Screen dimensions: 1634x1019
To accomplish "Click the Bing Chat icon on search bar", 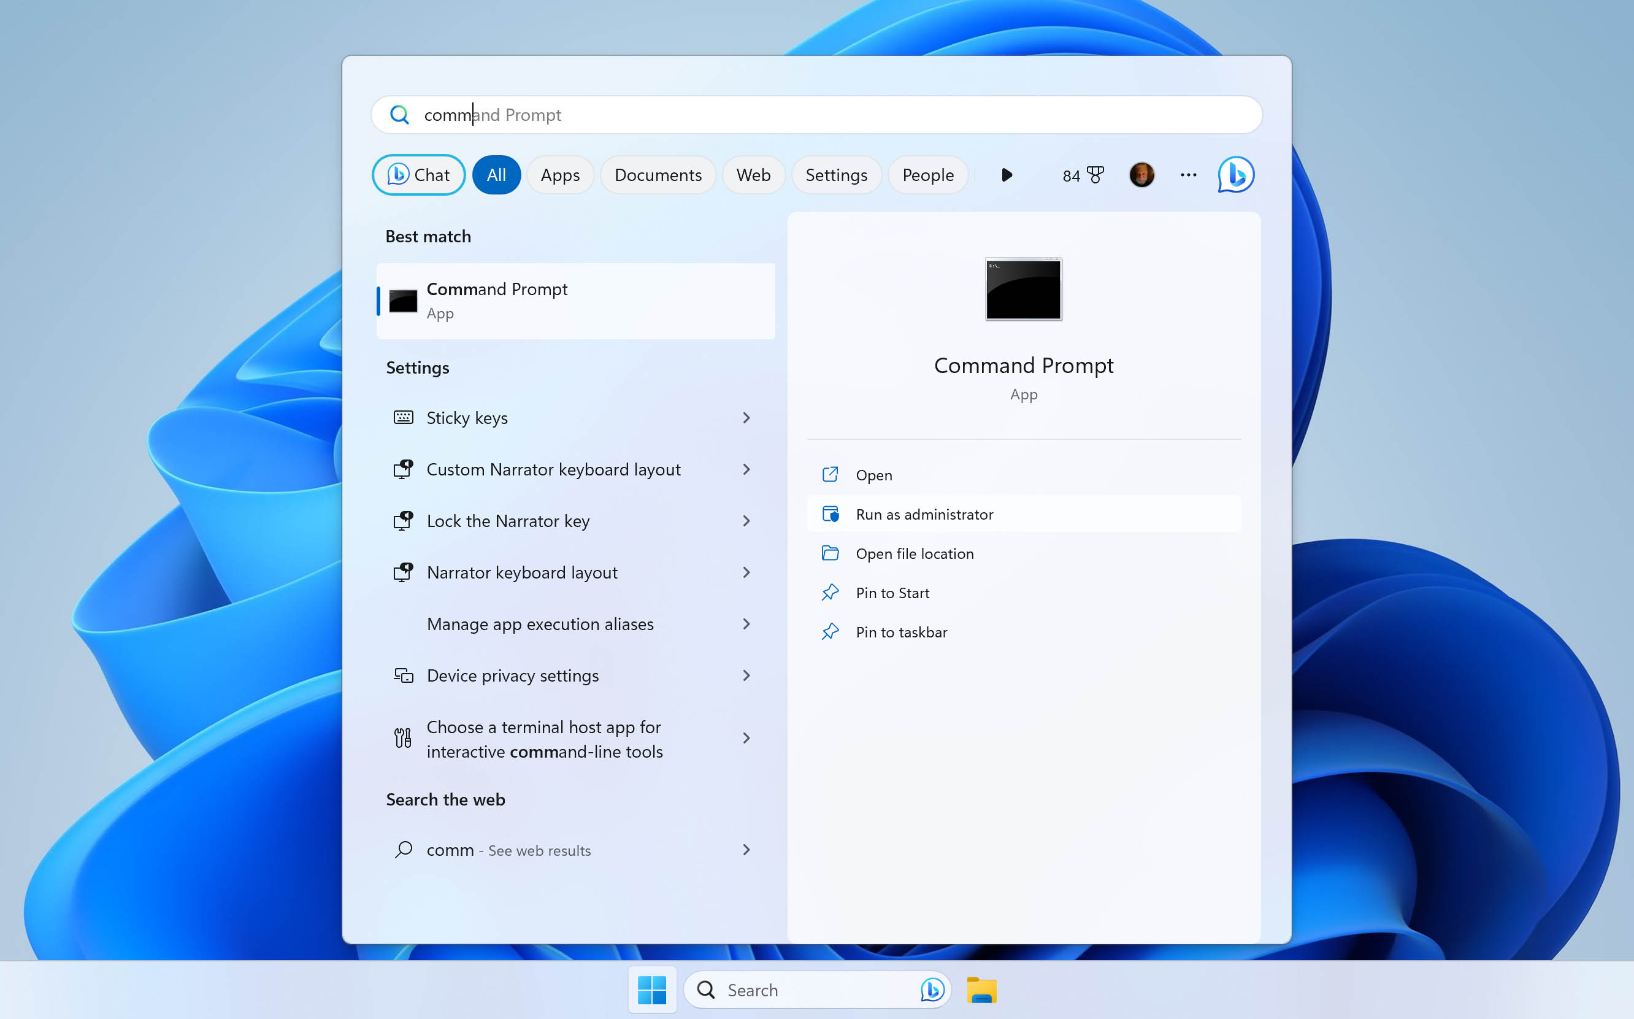I will (932, 988).
